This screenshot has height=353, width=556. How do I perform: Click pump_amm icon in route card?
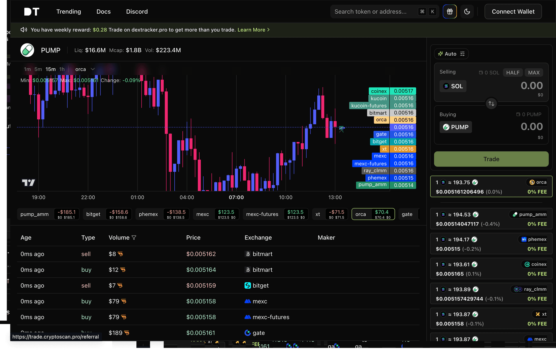pos(515,214)
